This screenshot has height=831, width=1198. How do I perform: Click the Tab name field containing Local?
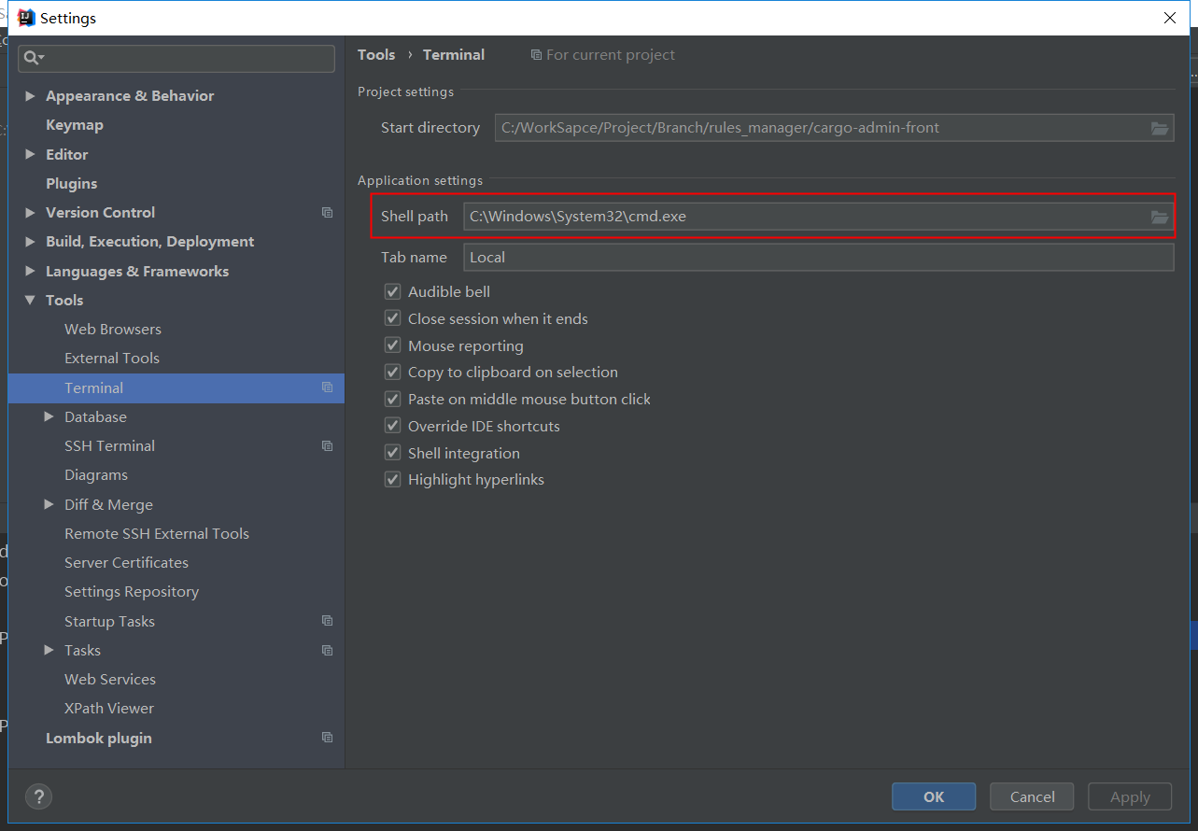[819, 258]
